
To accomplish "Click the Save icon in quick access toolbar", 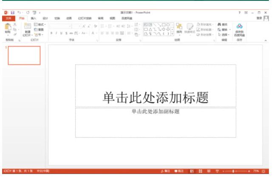I will point(13,13).
